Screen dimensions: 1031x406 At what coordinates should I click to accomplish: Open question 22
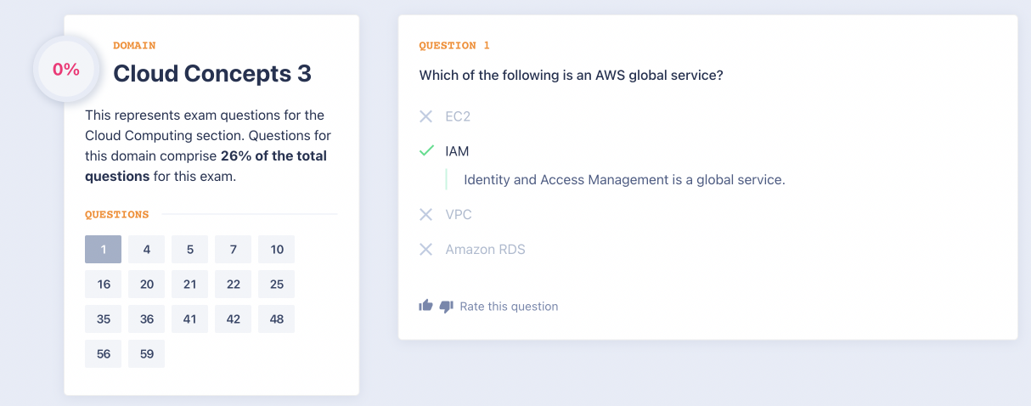coord(234,285)
